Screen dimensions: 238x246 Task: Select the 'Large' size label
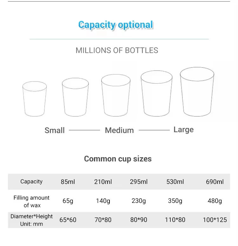coord(183,130)
